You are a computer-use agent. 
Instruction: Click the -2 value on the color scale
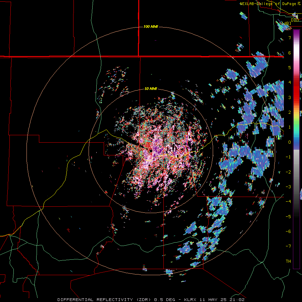click(x=288, y=172)
